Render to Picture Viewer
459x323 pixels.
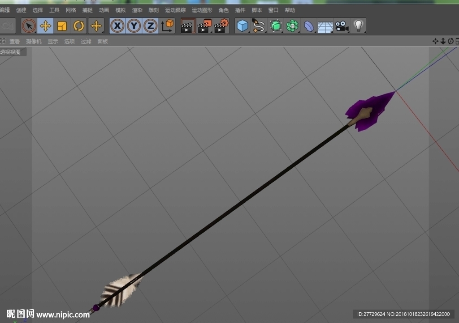[x=204, y=26]
